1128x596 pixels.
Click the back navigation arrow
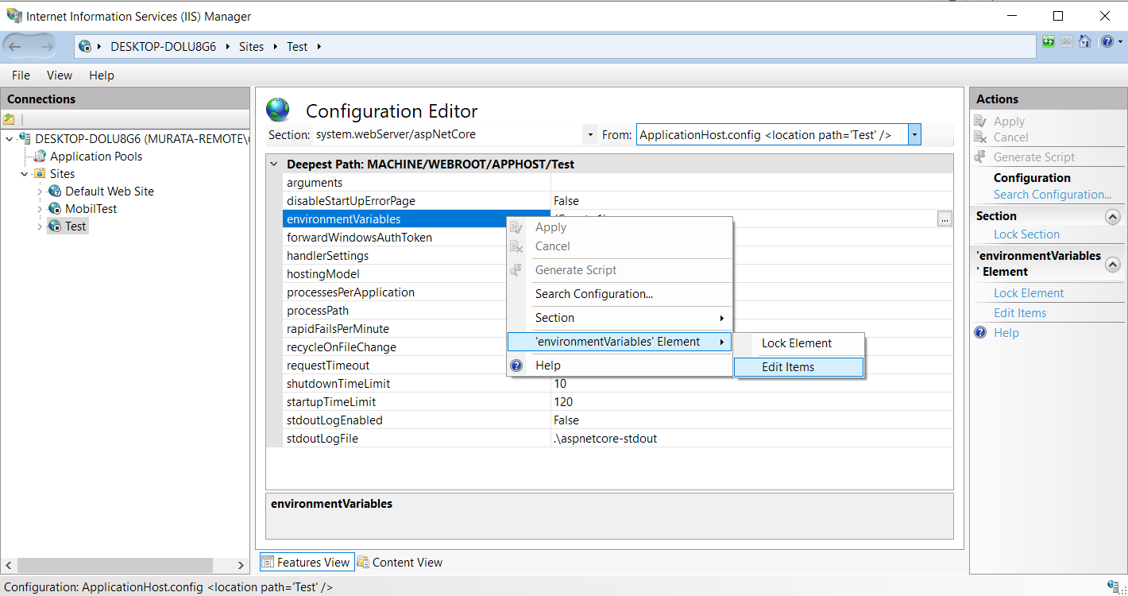(15, 47)
